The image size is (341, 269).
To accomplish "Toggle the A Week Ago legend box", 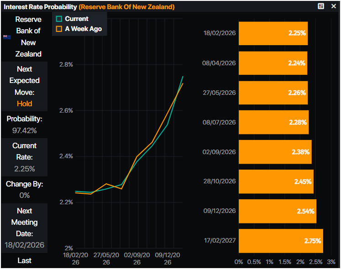I will [59, 29].
